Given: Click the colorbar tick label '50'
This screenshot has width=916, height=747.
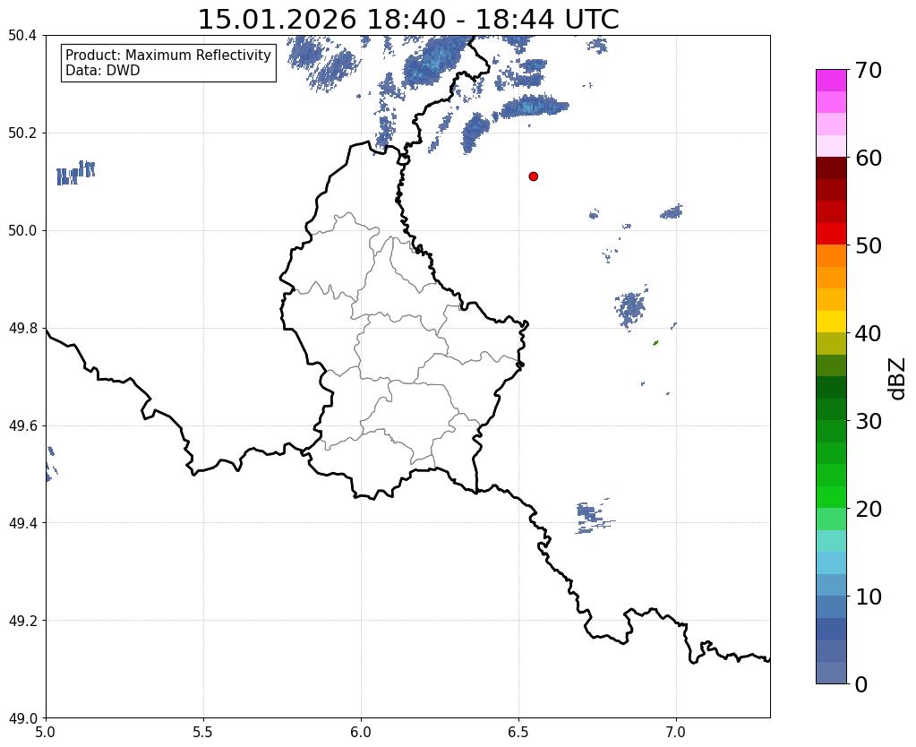Looking at the screenshot, I should (x=869, y=245).
